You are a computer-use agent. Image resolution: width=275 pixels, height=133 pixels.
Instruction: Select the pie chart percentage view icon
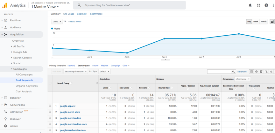tap(257, 72)
